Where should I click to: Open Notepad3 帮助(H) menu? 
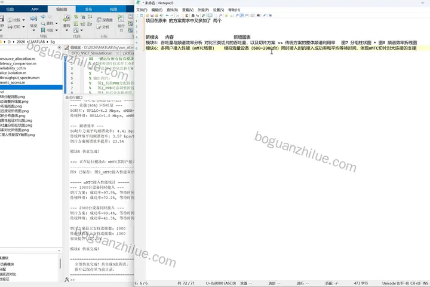tap(234, 10)
